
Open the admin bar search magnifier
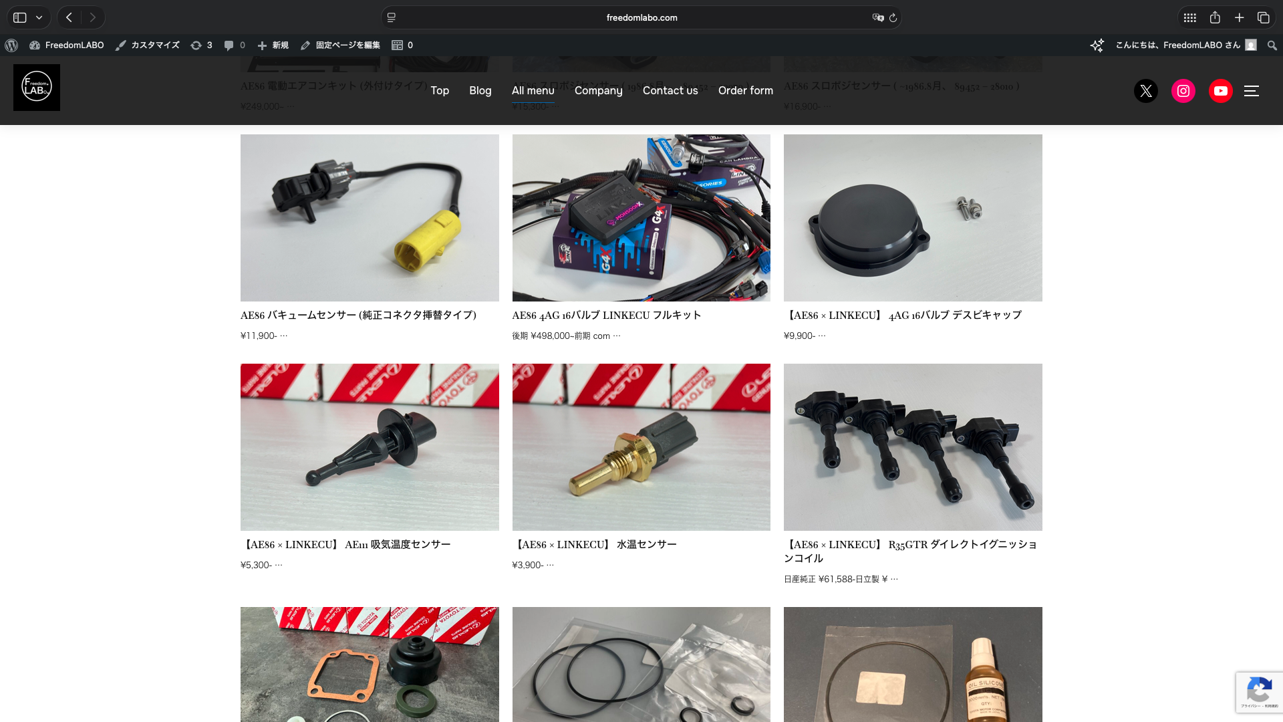point(1272,45)
